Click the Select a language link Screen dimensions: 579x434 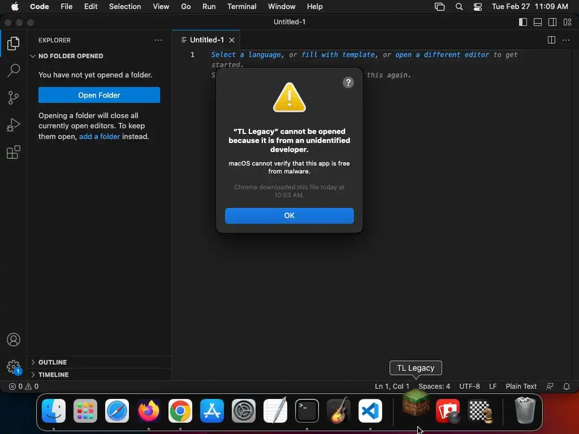click(246, 55)
